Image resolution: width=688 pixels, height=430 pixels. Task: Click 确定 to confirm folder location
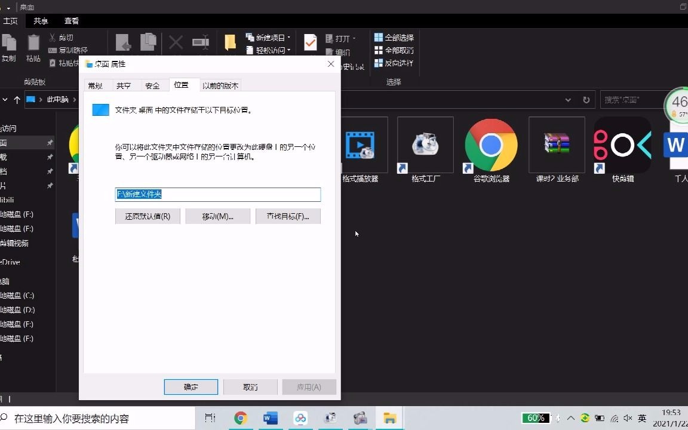(x=191, y=386)
